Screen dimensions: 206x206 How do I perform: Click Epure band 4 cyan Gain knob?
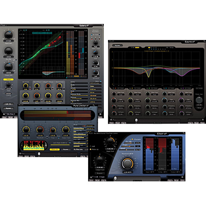coord(164,100)
